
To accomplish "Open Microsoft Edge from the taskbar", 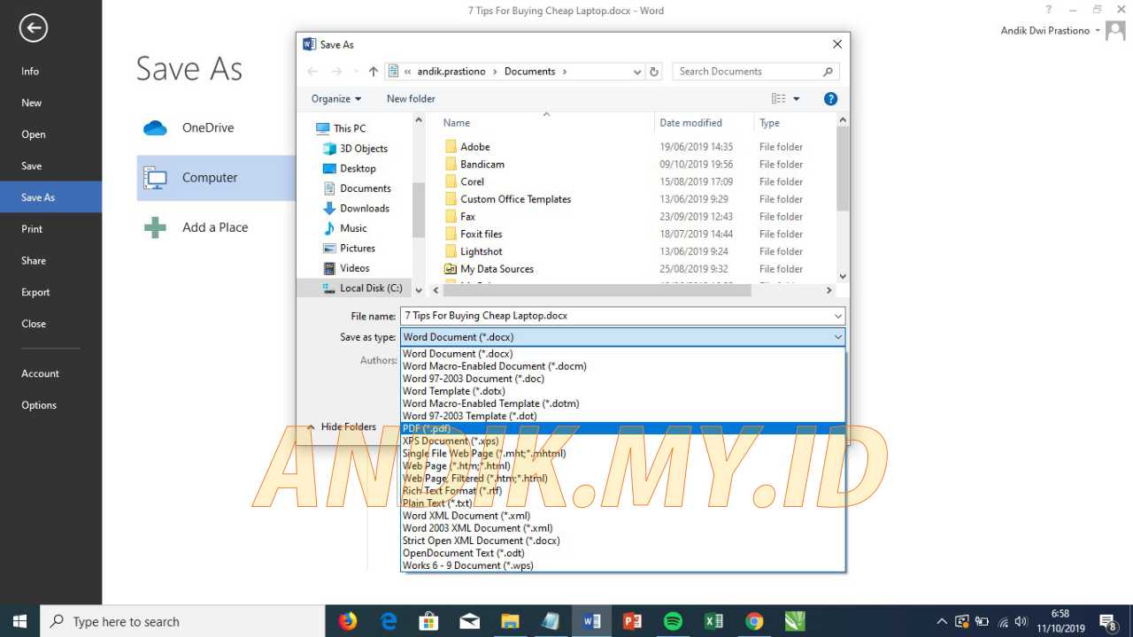I will pos(389,621).
